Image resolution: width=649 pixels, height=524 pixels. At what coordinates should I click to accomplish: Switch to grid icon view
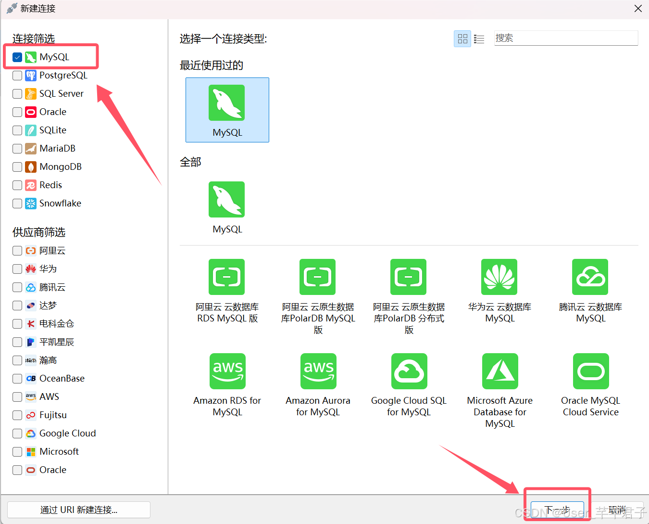tap(462, 38)
